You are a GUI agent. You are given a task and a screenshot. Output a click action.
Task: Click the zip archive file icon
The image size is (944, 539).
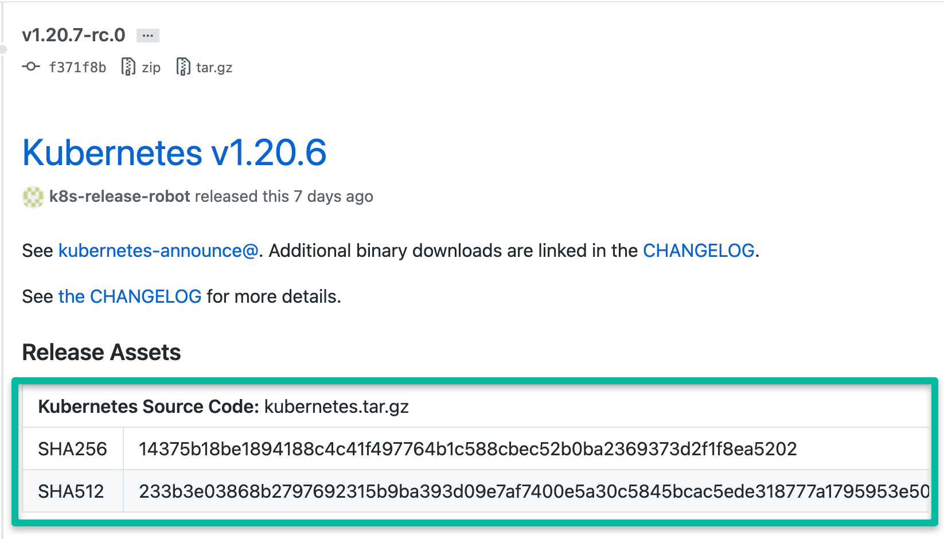128,67
